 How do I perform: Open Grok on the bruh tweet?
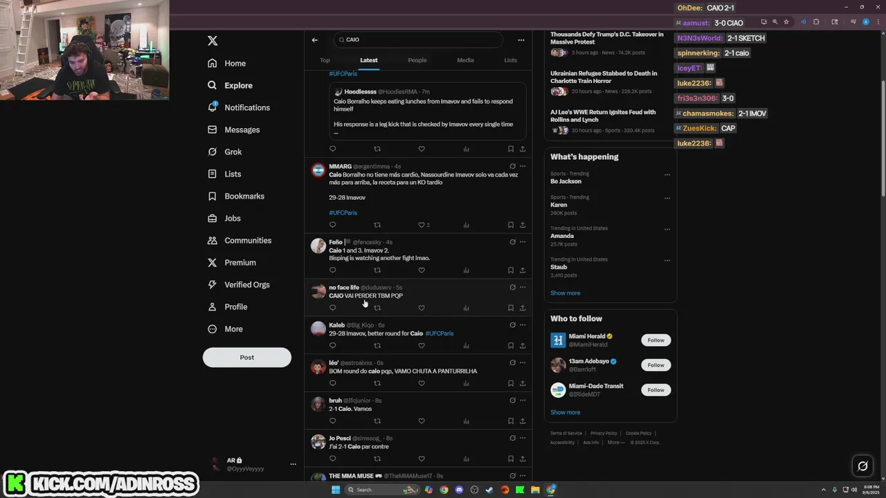point(512,400)
